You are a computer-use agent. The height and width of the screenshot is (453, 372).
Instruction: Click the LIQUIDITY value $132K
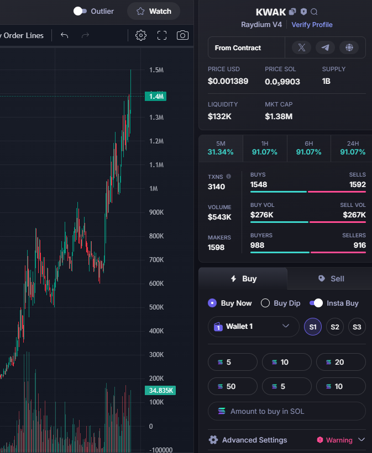point(219,116)
